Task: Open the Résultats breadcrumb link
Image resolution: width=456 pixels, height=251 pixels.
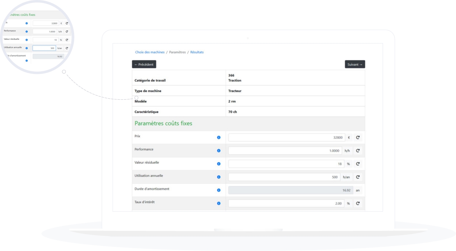Action: (197, 52)
